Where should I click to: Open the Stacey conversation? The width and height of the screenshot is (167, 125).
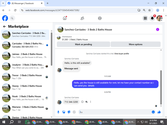pos(25,87)
